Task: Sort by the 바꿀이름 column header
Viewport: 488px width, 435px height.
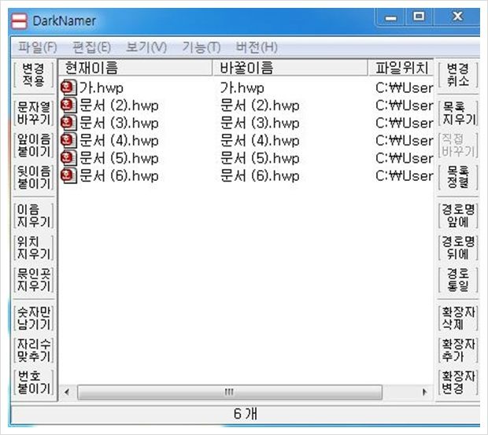Action: [x=290, y=68]
